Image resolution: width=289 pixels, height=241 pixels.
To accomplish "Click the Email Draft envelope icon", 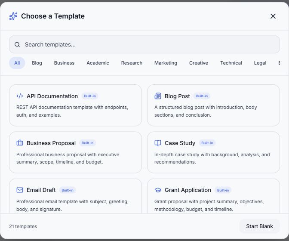I will click(20, 190).
